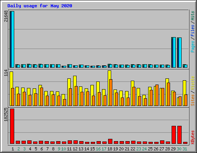Click the orange sites bar for day 26
Viewport: 197px width, 153px height.
(157, 95)
